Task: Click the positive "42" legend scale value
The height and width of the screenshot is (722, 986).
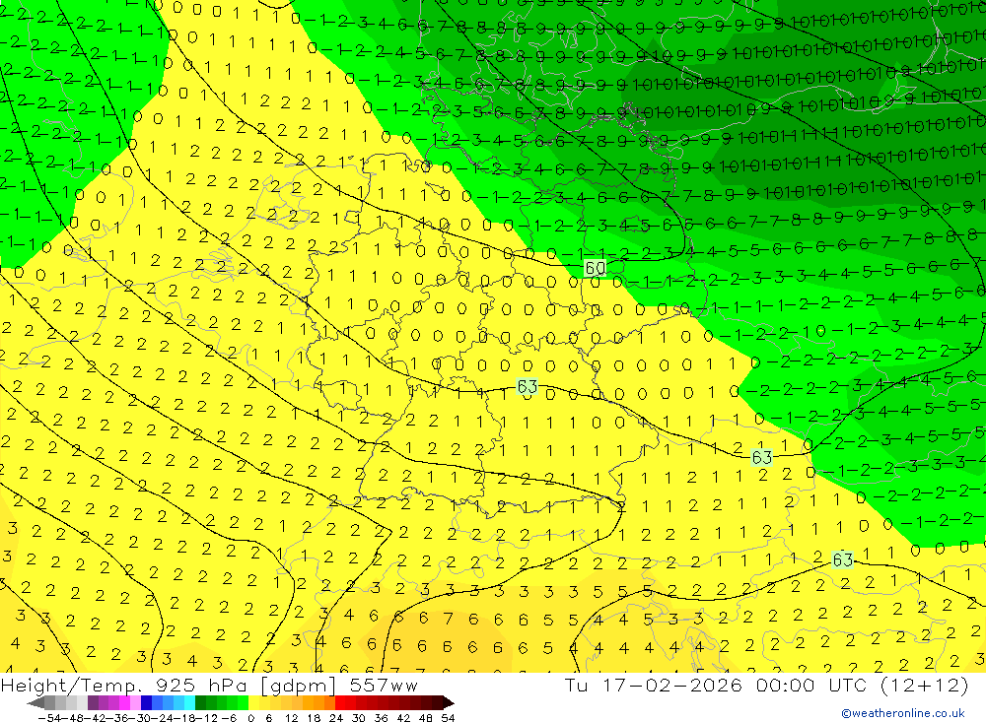Action: (403, 718)
